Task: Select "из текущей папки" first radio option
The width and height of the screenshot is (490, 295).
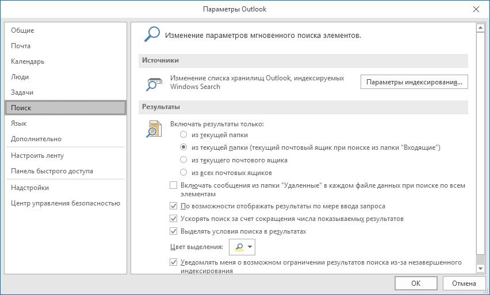Action: 183,135
